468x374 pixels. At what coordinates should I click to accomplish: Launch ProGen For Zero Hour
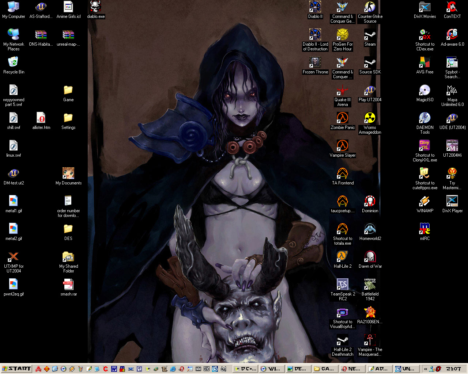click(343, 40)
